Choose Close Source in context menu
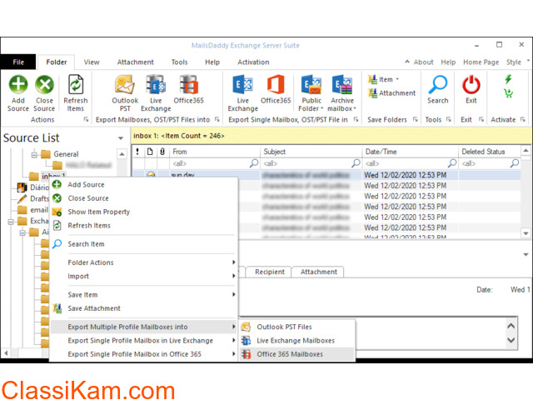This screenshot has height=400, width=533. (88, 198)
